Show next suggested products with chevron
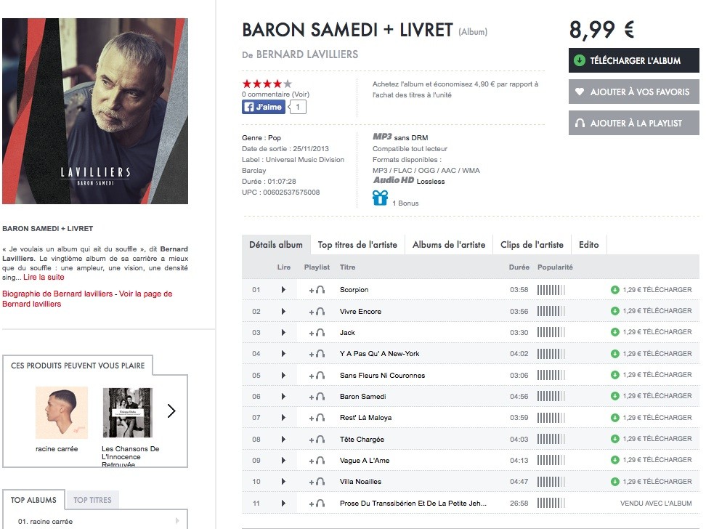The image size is (706, 529). point(171,411)
